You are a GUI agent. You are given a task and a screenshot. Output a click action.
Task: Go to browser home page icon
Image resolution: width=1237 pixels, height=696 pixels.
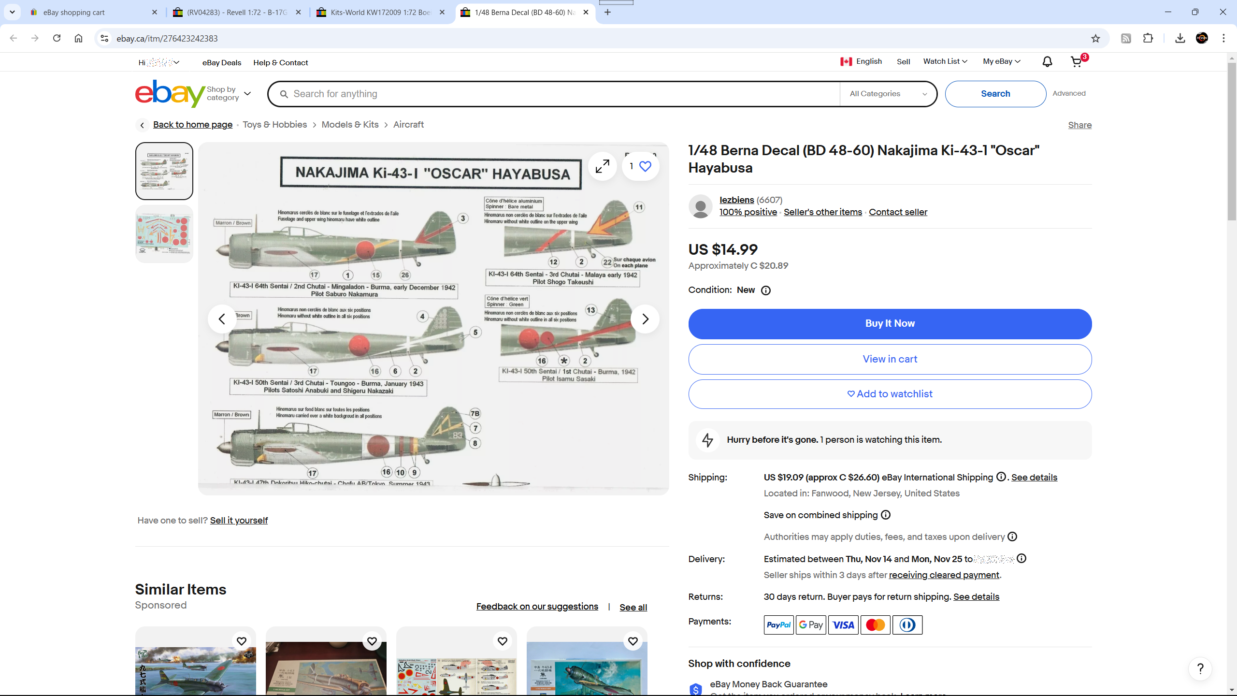pos(78,38)
